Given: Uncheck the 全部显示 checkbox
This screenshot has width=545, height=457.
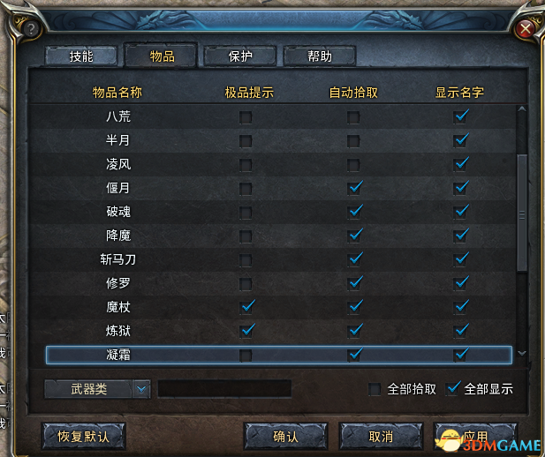Looking at the screenshot, I should (452, 388).
